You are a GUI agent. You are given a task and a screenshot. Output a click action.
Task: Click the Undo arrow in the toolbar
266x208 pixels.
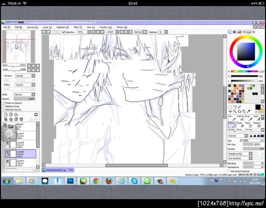44,32
